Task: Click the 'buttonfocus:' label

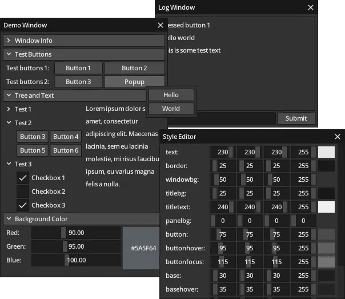Action: coord(184,262)
